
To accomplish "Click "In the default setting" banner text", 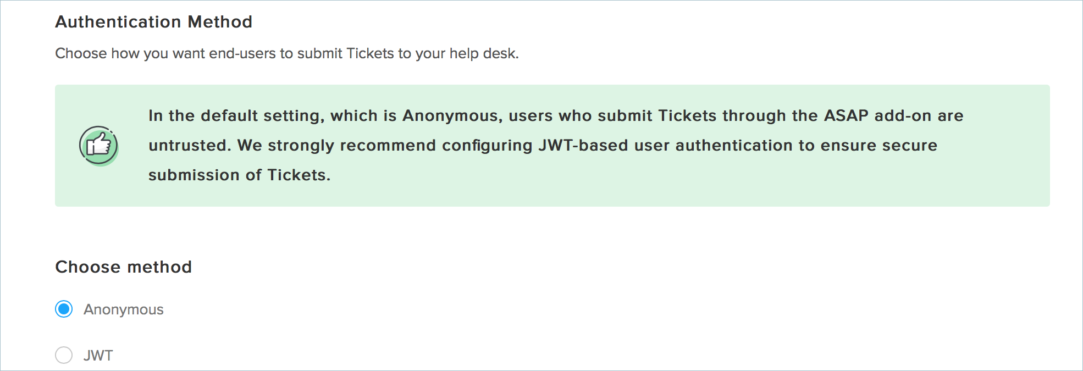I will pyautogui.click(x=235, y=116).
